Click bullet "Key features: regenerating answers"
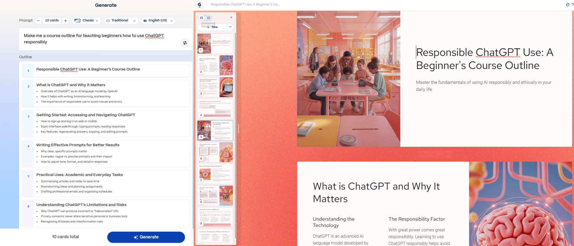The width and height of the screenshot is (574, 246). (84, 132)
